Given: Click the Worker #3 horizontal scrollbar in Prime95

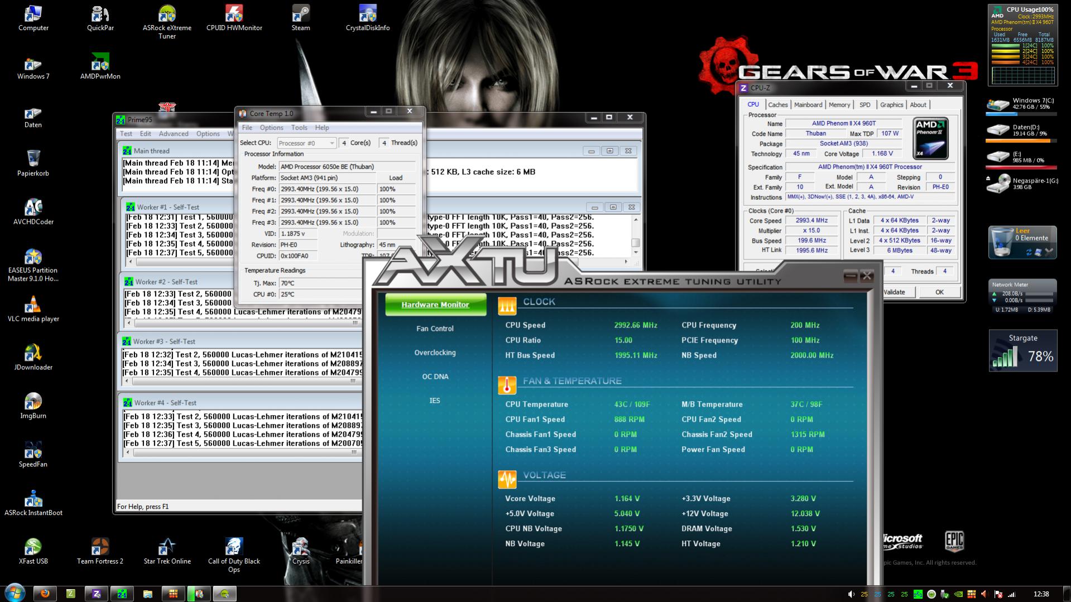Looking at the screenshot, I should tap(241, 381).
